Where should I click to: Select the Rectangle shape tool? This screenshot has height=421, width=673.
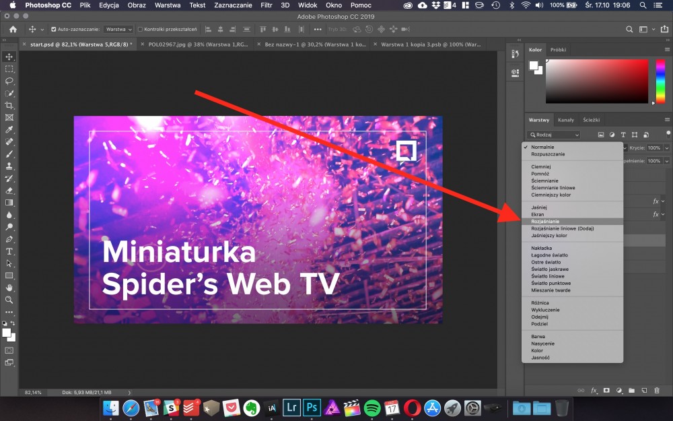pos(9,276)
